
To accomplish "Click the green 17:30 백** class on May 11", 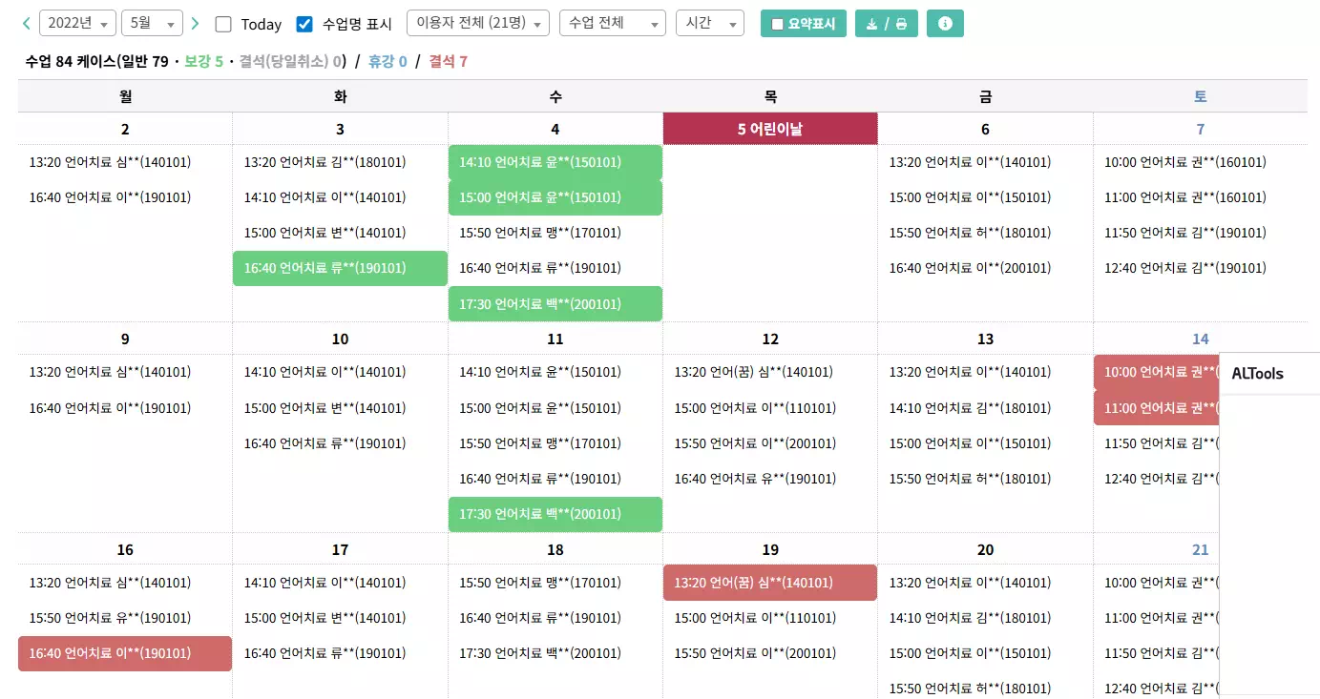I will (555, 514).
